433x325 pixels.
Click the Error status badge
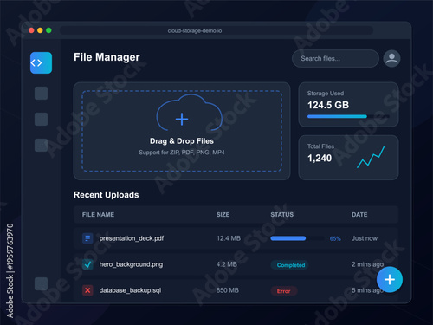pos(284,291)
